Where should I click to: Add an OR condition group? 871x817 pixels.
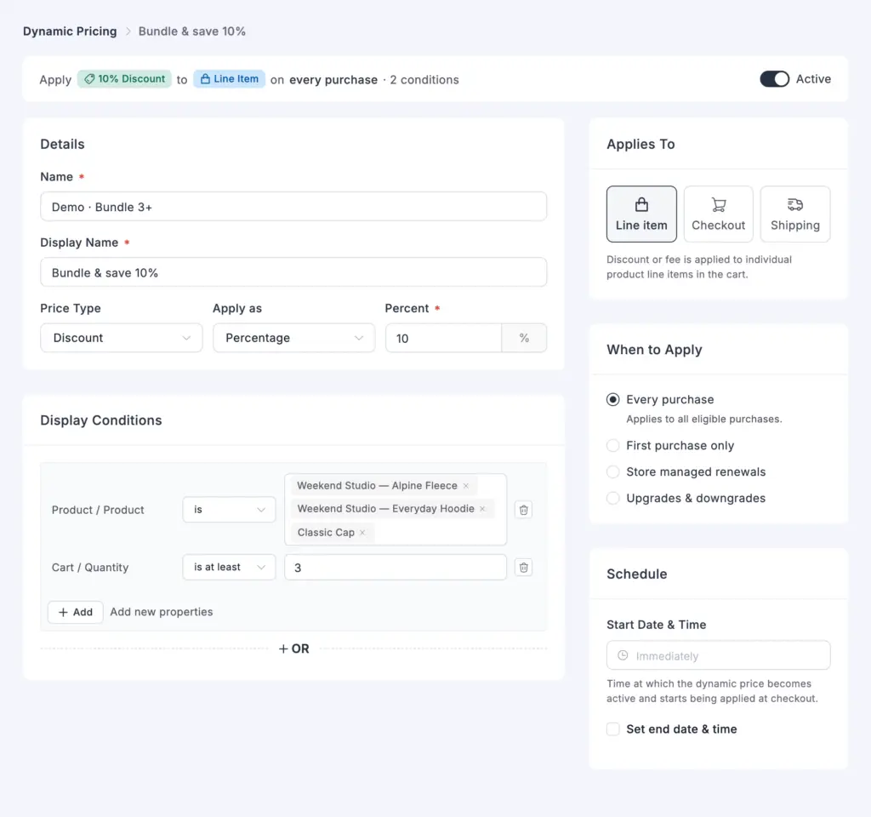[x=293, y=648]
